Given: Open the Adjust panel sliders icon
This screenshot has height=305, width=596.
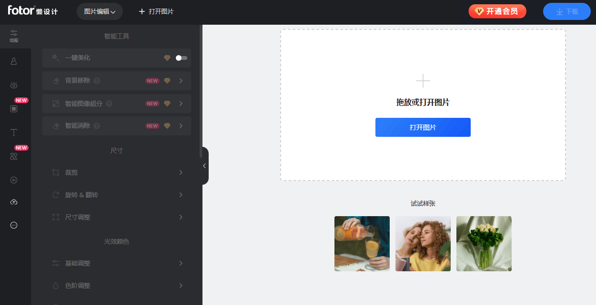Looking at the screenshot, I should 14,36.
